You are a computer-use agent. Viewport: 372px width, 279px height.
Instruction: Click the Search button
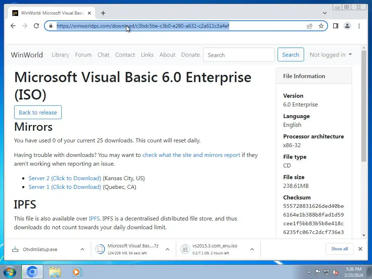click(291, 54)
